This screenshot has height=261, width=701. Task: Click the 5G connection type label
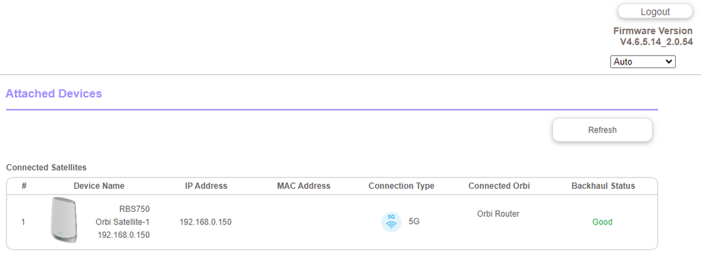pyautogui.click(x=414, y=221)
